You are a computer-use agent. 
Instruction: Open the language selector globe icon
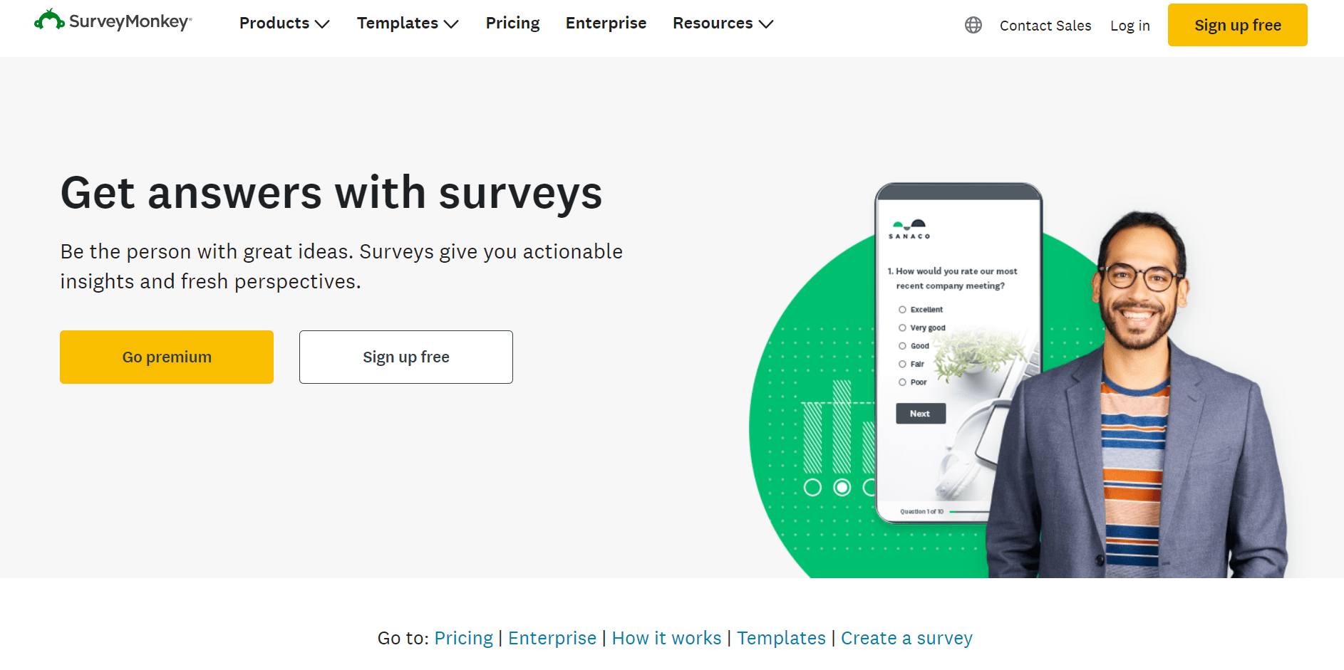(973, 25)
